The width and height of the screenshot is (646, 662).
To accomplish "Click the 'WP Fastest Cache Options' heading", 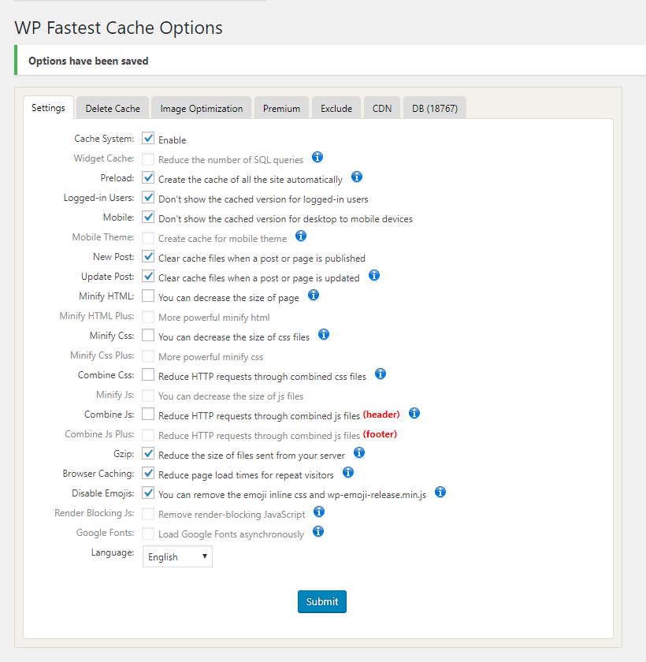I will pyautogui.click(x=119, y=28).
